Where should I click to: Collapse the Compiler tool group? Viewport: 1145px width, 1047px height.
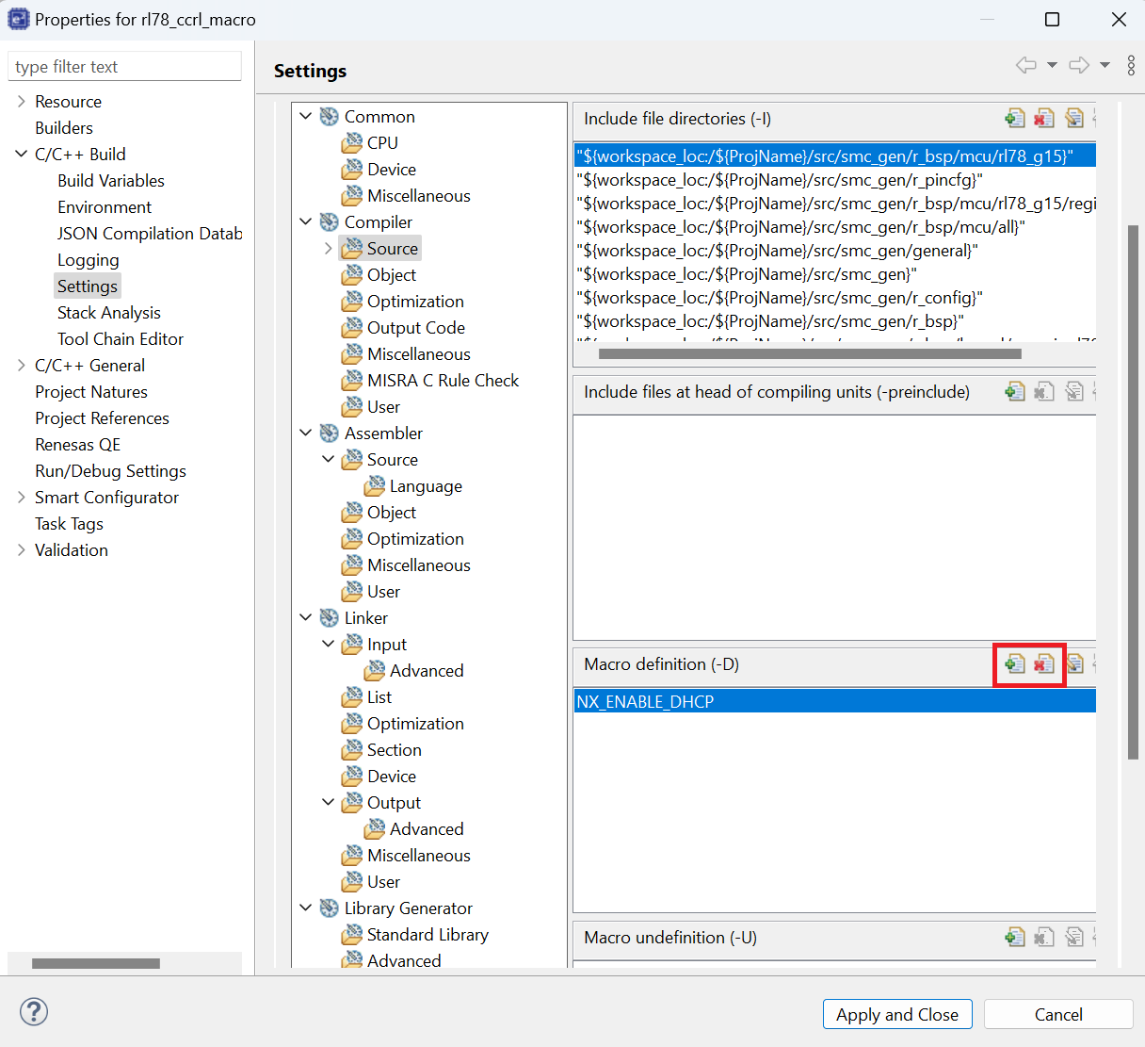click(305, 222)
